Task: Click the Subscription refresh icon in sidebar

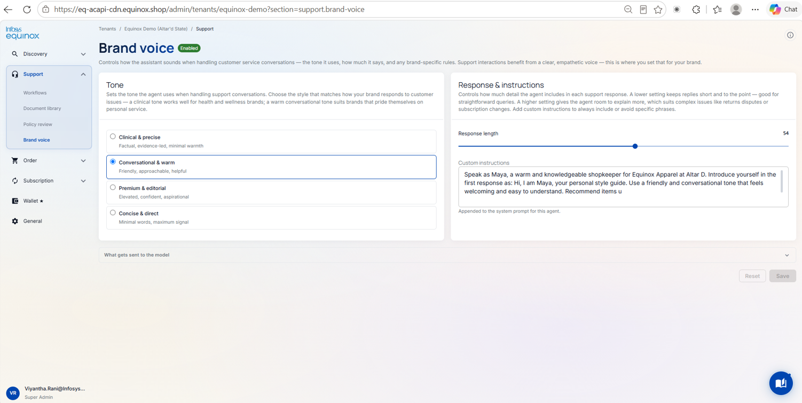Action: point(15,181)
